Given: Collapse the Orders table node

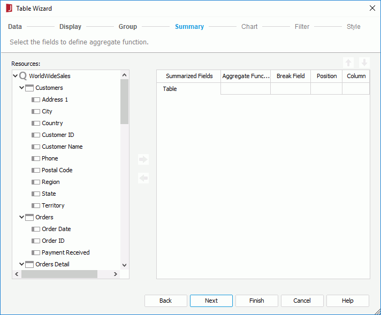Looking at the screenshot, I should click(x=21, y=217).
